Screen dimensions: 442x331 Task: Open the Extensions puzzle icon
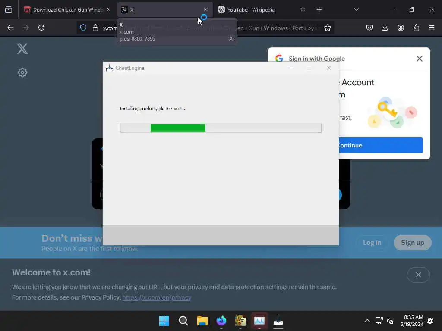pyautogui.click(x=416, y=28)
